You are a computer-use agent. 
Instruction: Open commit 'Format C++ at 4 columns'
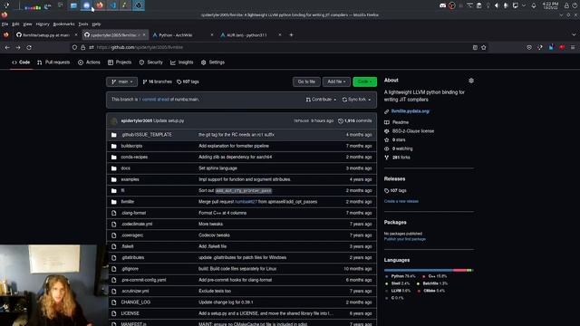tap(222, 213)
